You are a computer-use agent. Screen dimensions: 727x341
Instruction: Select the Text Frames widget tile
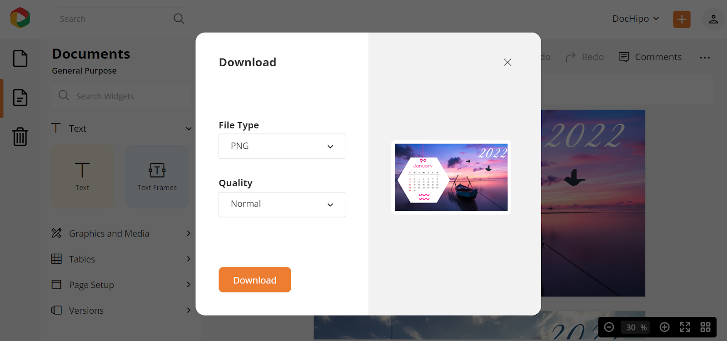pos(157,177)
